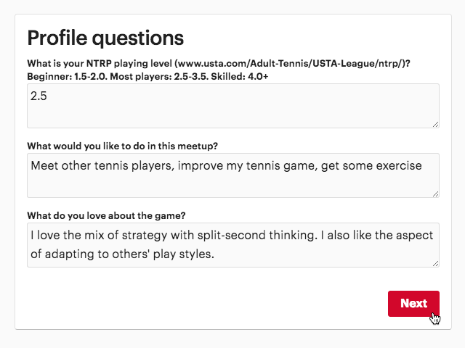The image size is (465, 348).
Task: Click the red Next button
Action: coord(413,304)
